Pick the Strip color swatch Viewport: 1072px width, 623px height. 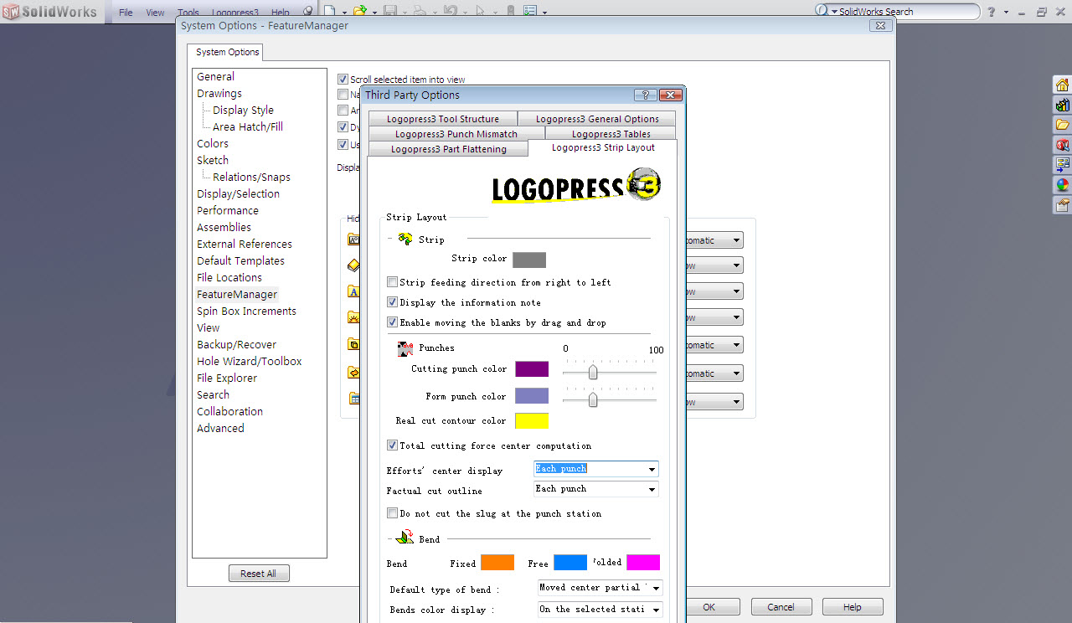(x=528, y=260)
